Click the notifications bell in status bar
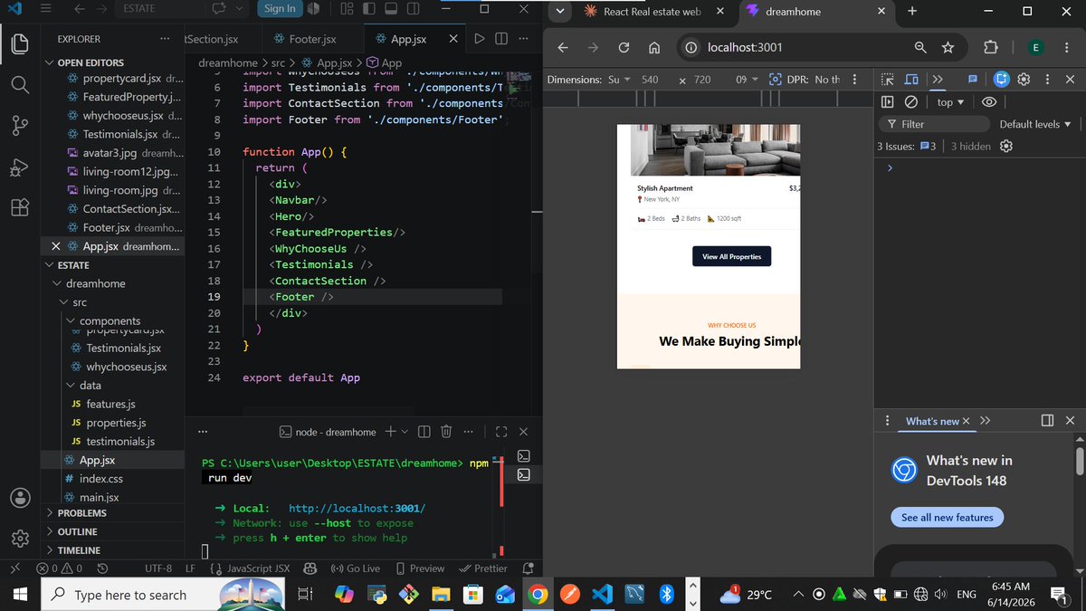Viewport: 1086px width, 611px height. [529, 568]
